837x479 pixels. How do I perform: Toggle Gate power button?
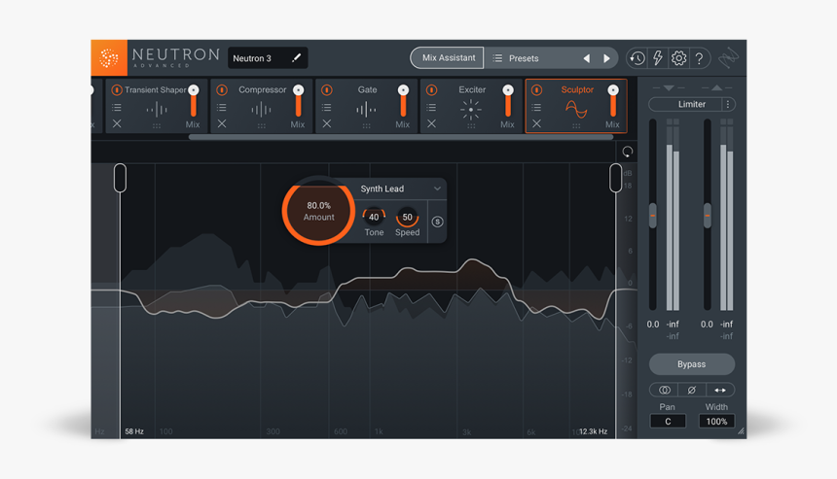pyautogui.click(x=327, y=90)
